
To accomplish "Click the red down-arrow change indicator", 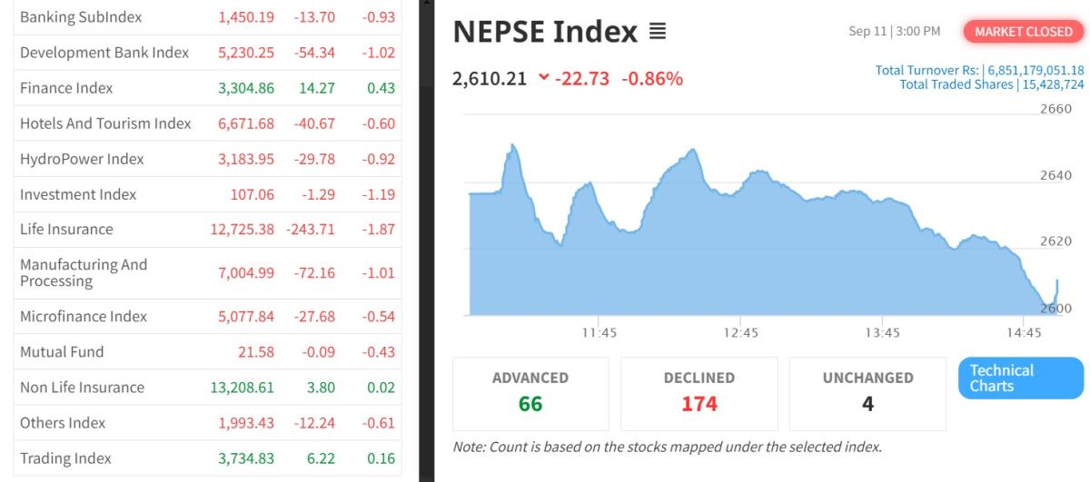I will pos(544,78).
